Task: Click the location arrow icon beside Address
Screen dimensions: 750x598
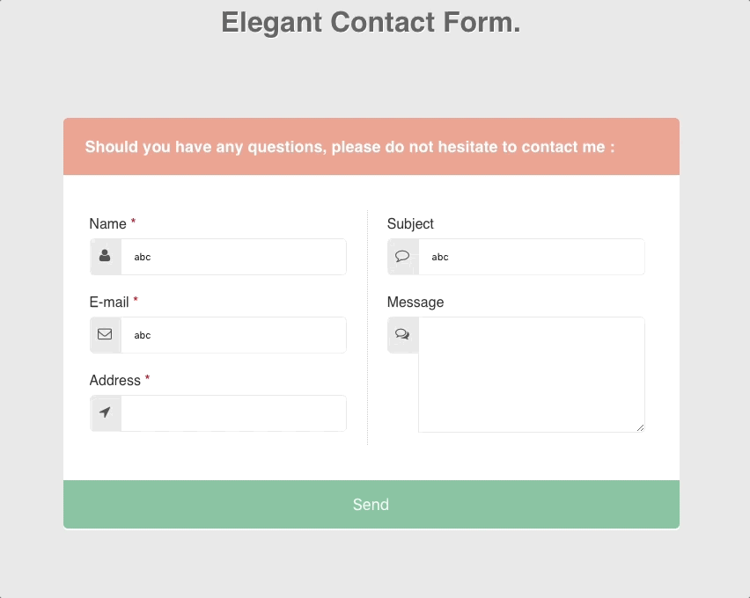Action: point(105,412)
